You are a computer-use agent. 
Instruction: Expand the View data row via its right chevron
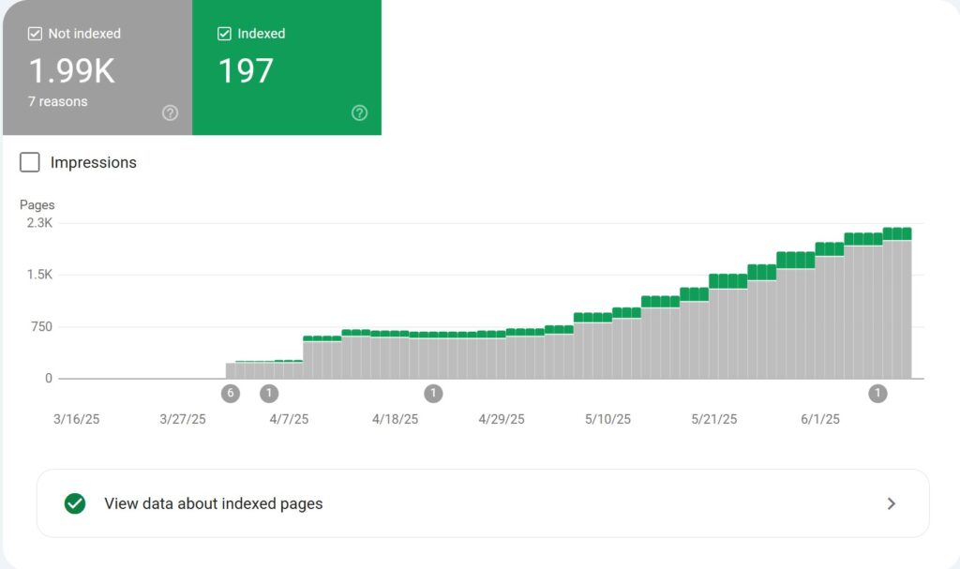pos(891,503)
